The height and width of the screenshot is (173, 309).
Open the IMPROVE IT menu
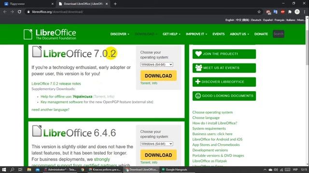[197, 34]
